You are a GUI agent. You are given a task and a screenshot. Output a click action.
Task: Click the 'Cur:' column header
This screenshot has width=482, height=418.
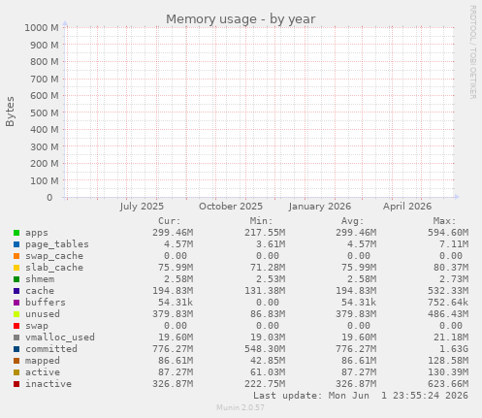click(x=169, y=221)
